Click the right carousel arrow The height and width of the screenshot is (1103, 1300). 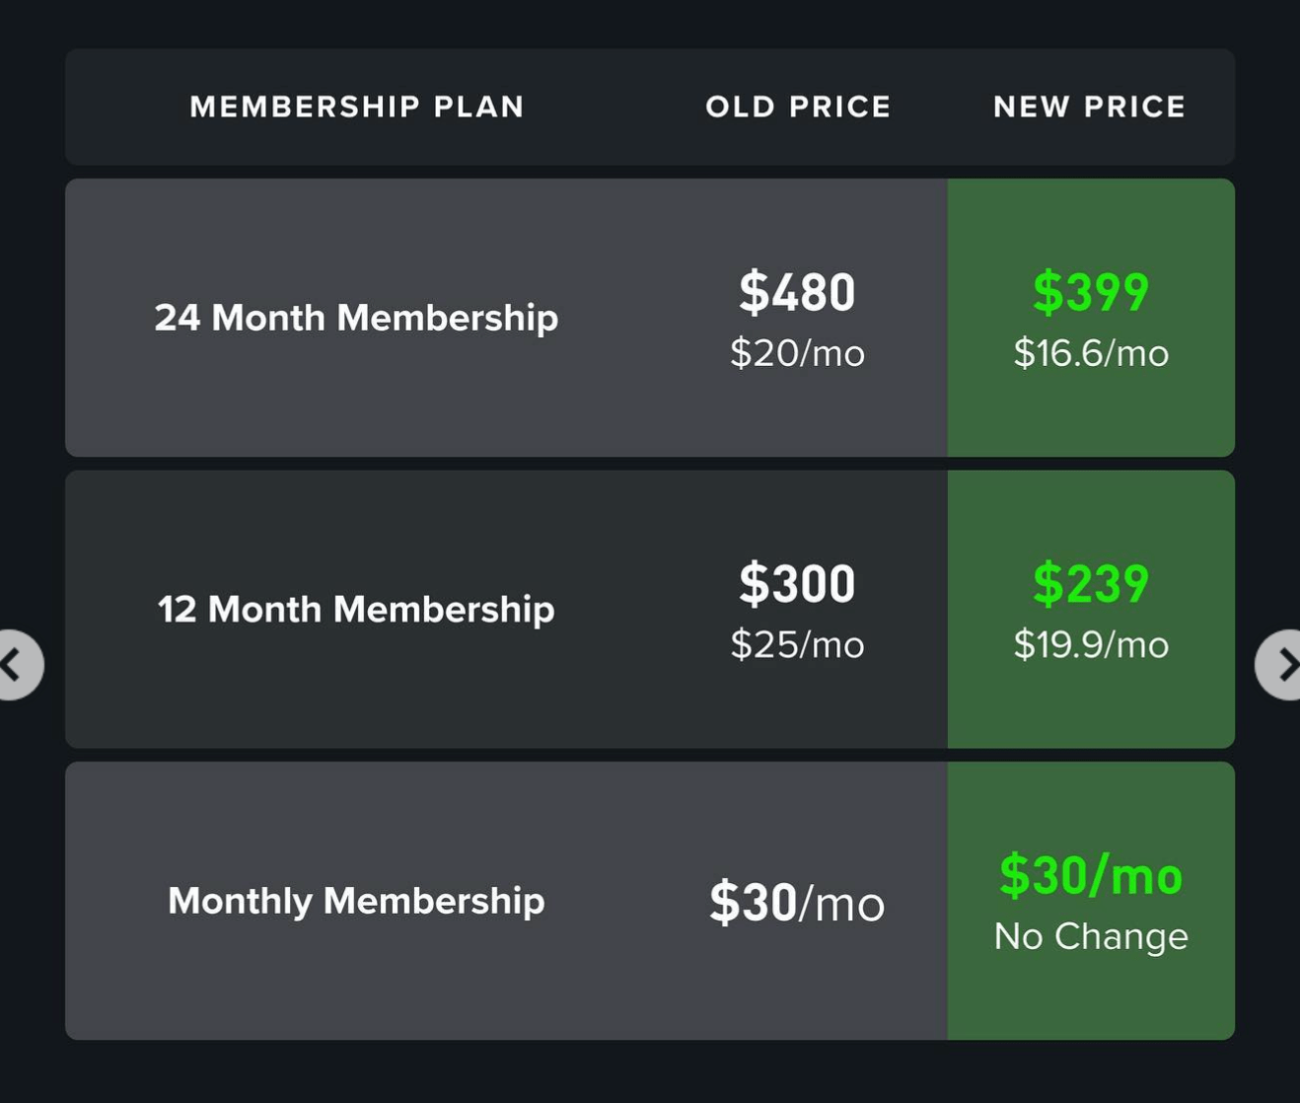click(x=1285, y=664)
